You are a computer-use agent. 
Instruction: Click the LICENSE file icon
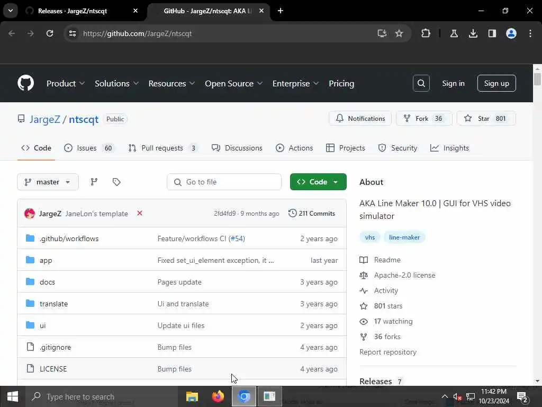(30, 368)
